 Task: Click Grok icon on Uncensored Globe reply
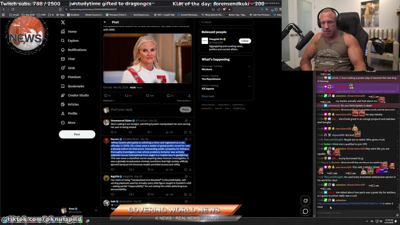pos(186,121)
